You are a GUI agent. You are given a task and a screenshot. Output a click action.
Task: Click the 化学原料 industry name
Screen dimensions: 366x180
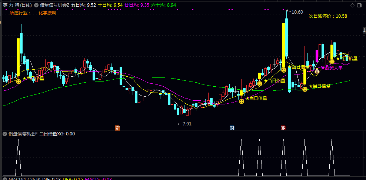click(x=47, y=13)
